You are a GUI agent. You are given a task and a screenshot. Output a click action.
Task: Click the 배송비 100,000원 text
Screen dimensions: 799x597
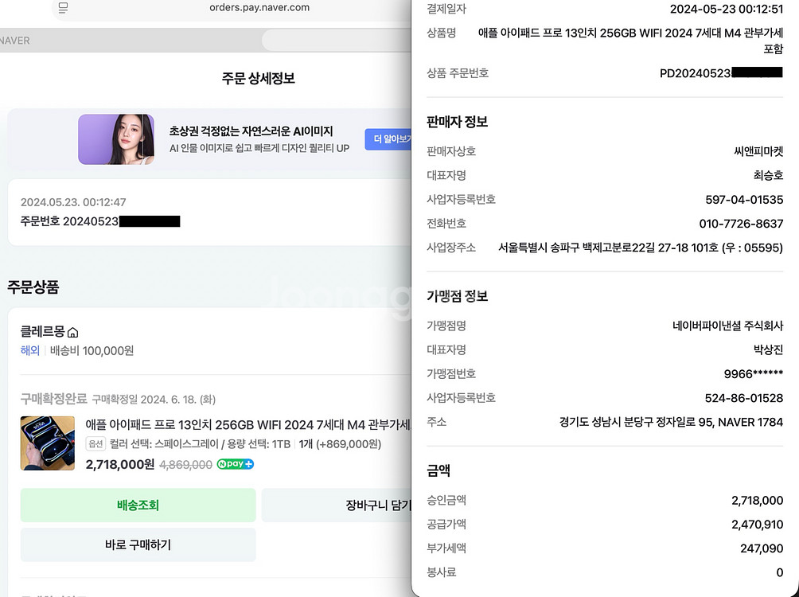click(x=92, y=351)
